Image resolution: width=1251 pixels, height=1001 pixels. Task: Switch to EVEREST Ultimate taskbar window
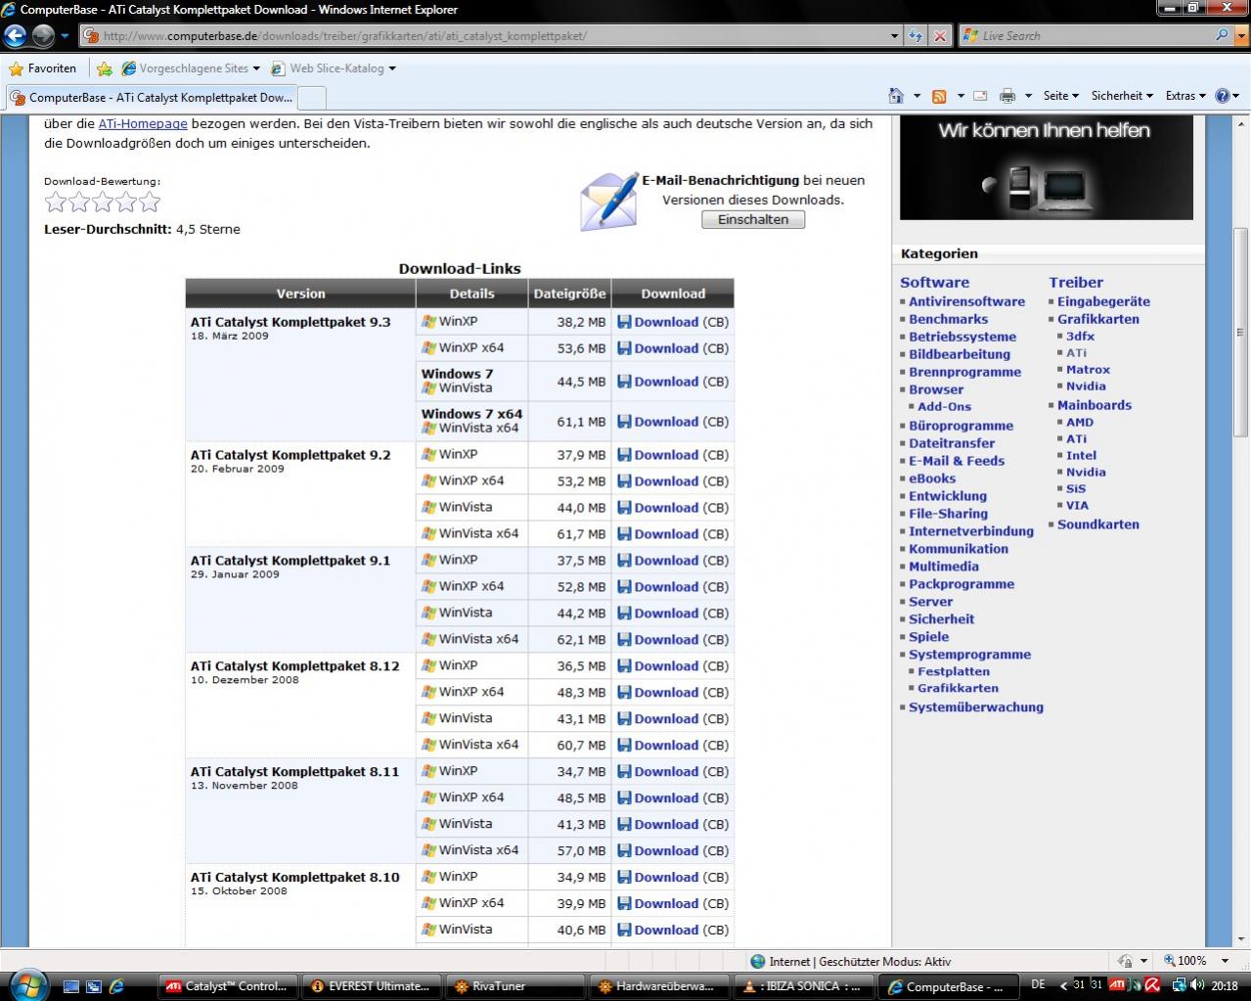point(372,986)
